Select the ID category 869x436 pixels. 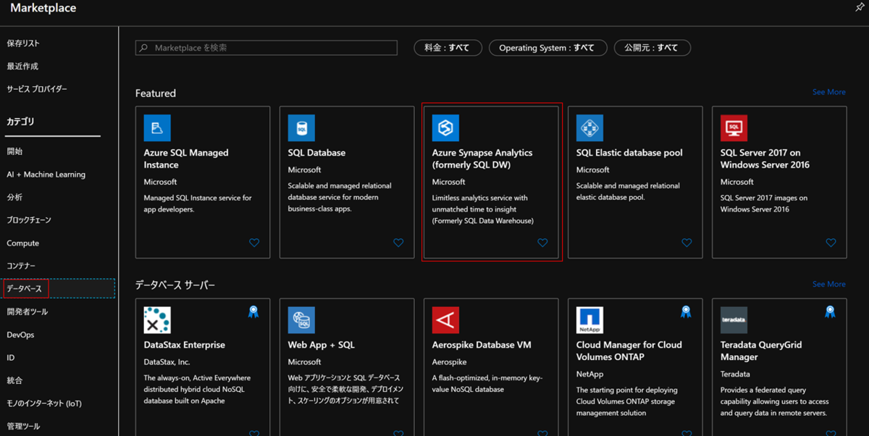point(11,358)
